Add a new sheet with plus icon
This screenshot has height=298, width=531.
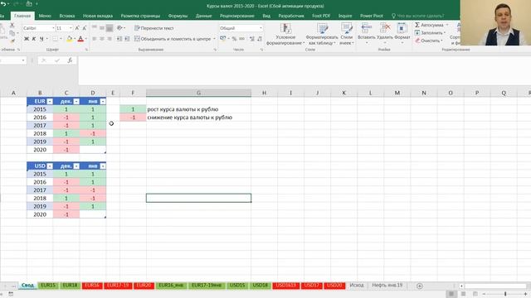click(x=420, y=286)
